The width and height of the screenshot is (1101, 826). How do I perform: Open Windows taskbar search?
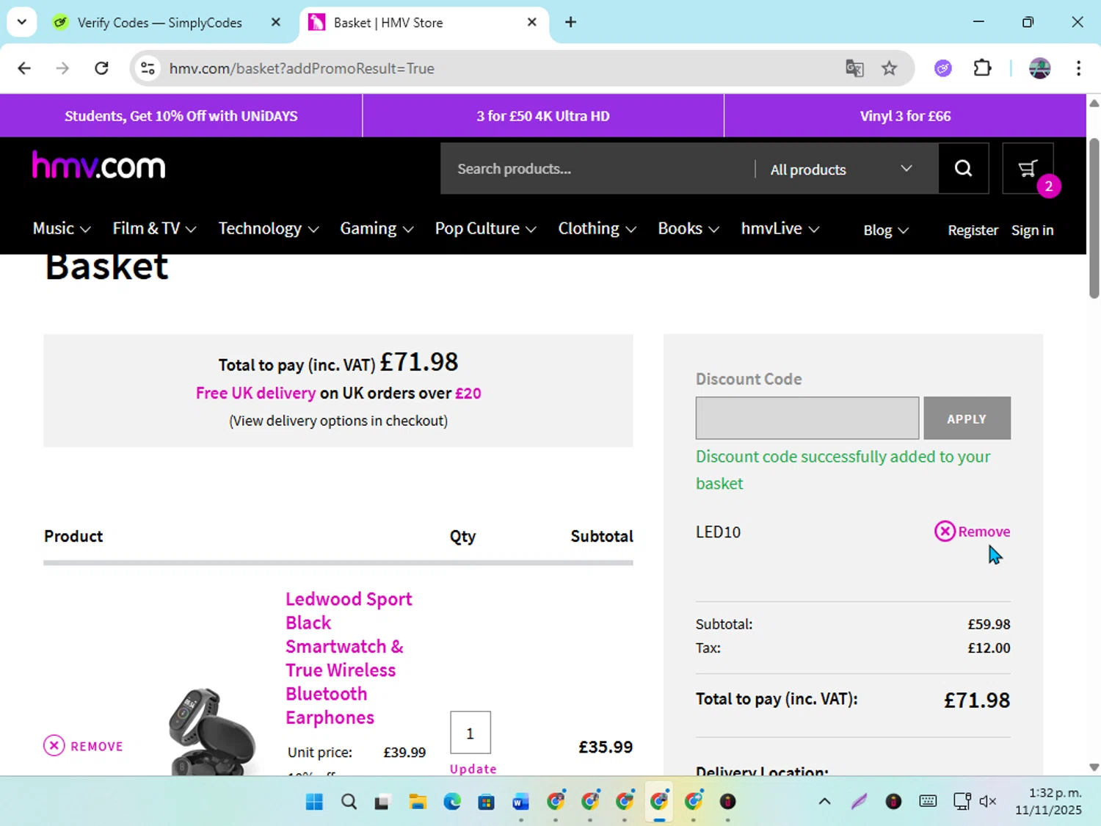(x=349, y=801)
